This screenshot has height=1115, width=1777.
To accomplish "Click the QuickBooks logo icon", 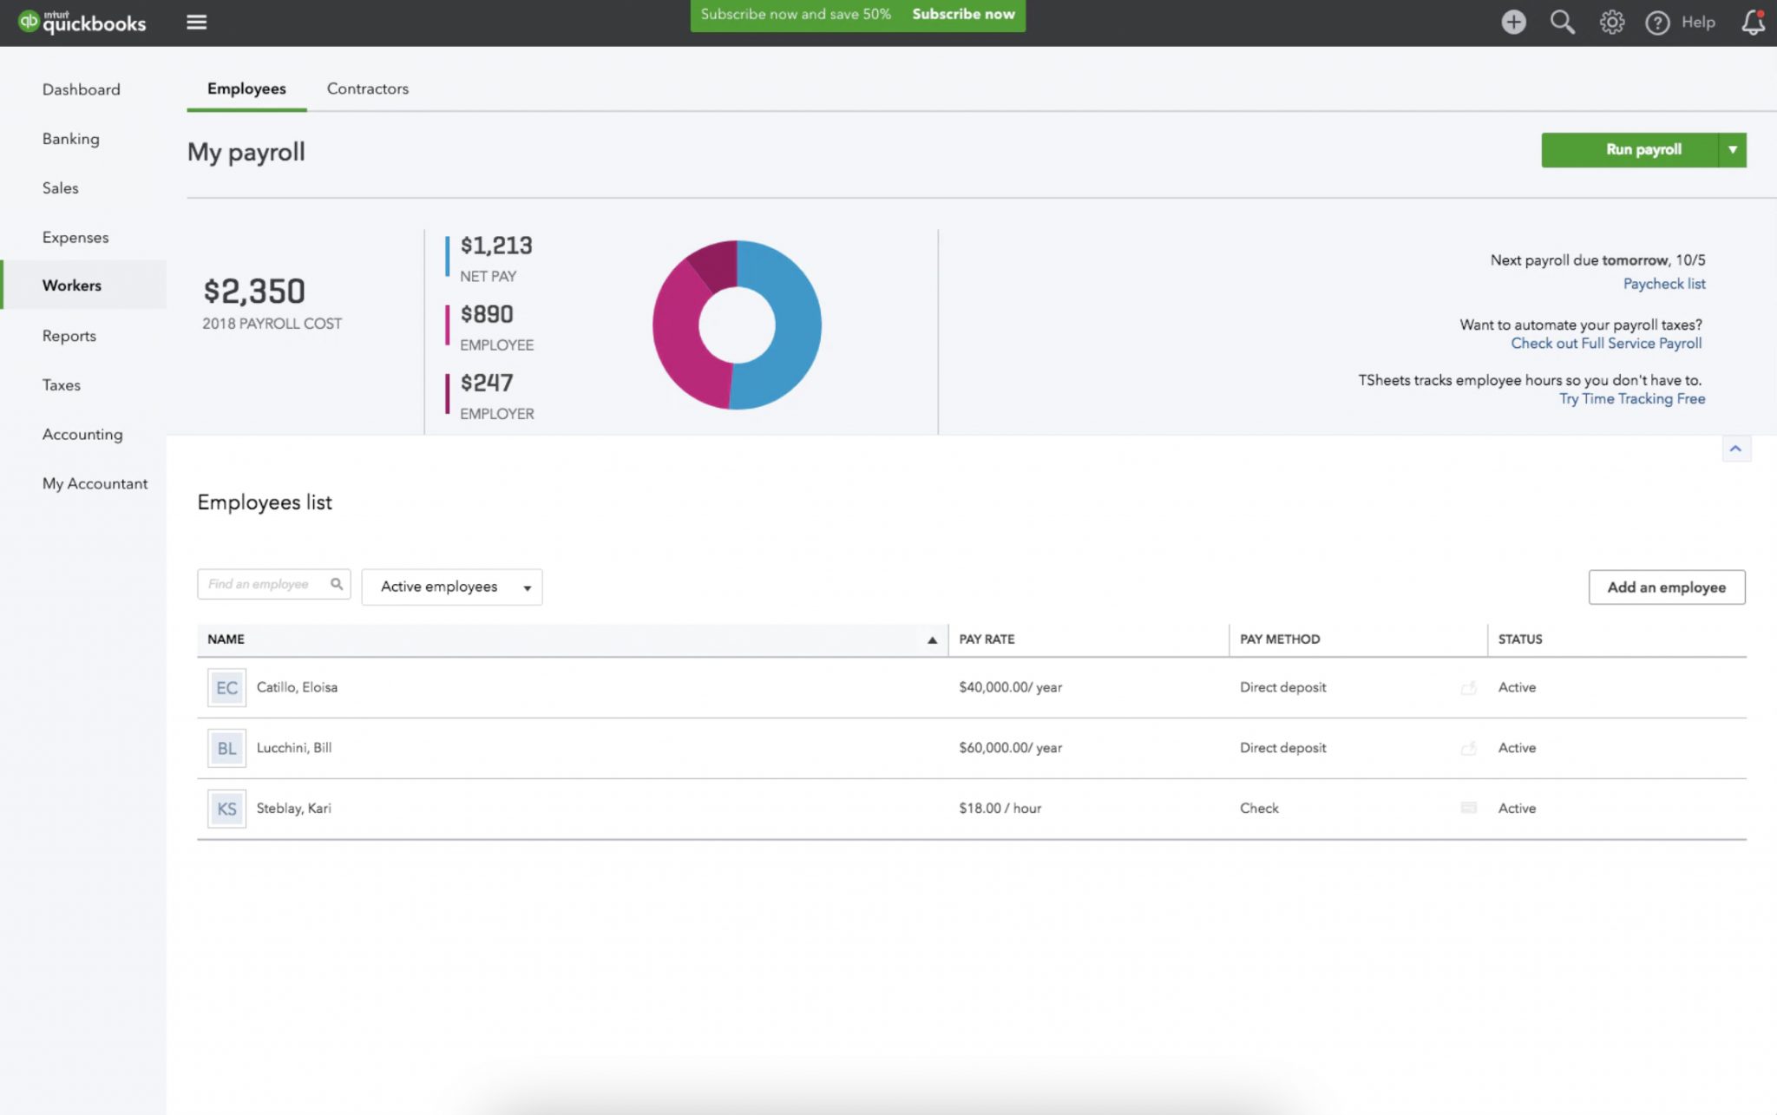I will point(30,22).
